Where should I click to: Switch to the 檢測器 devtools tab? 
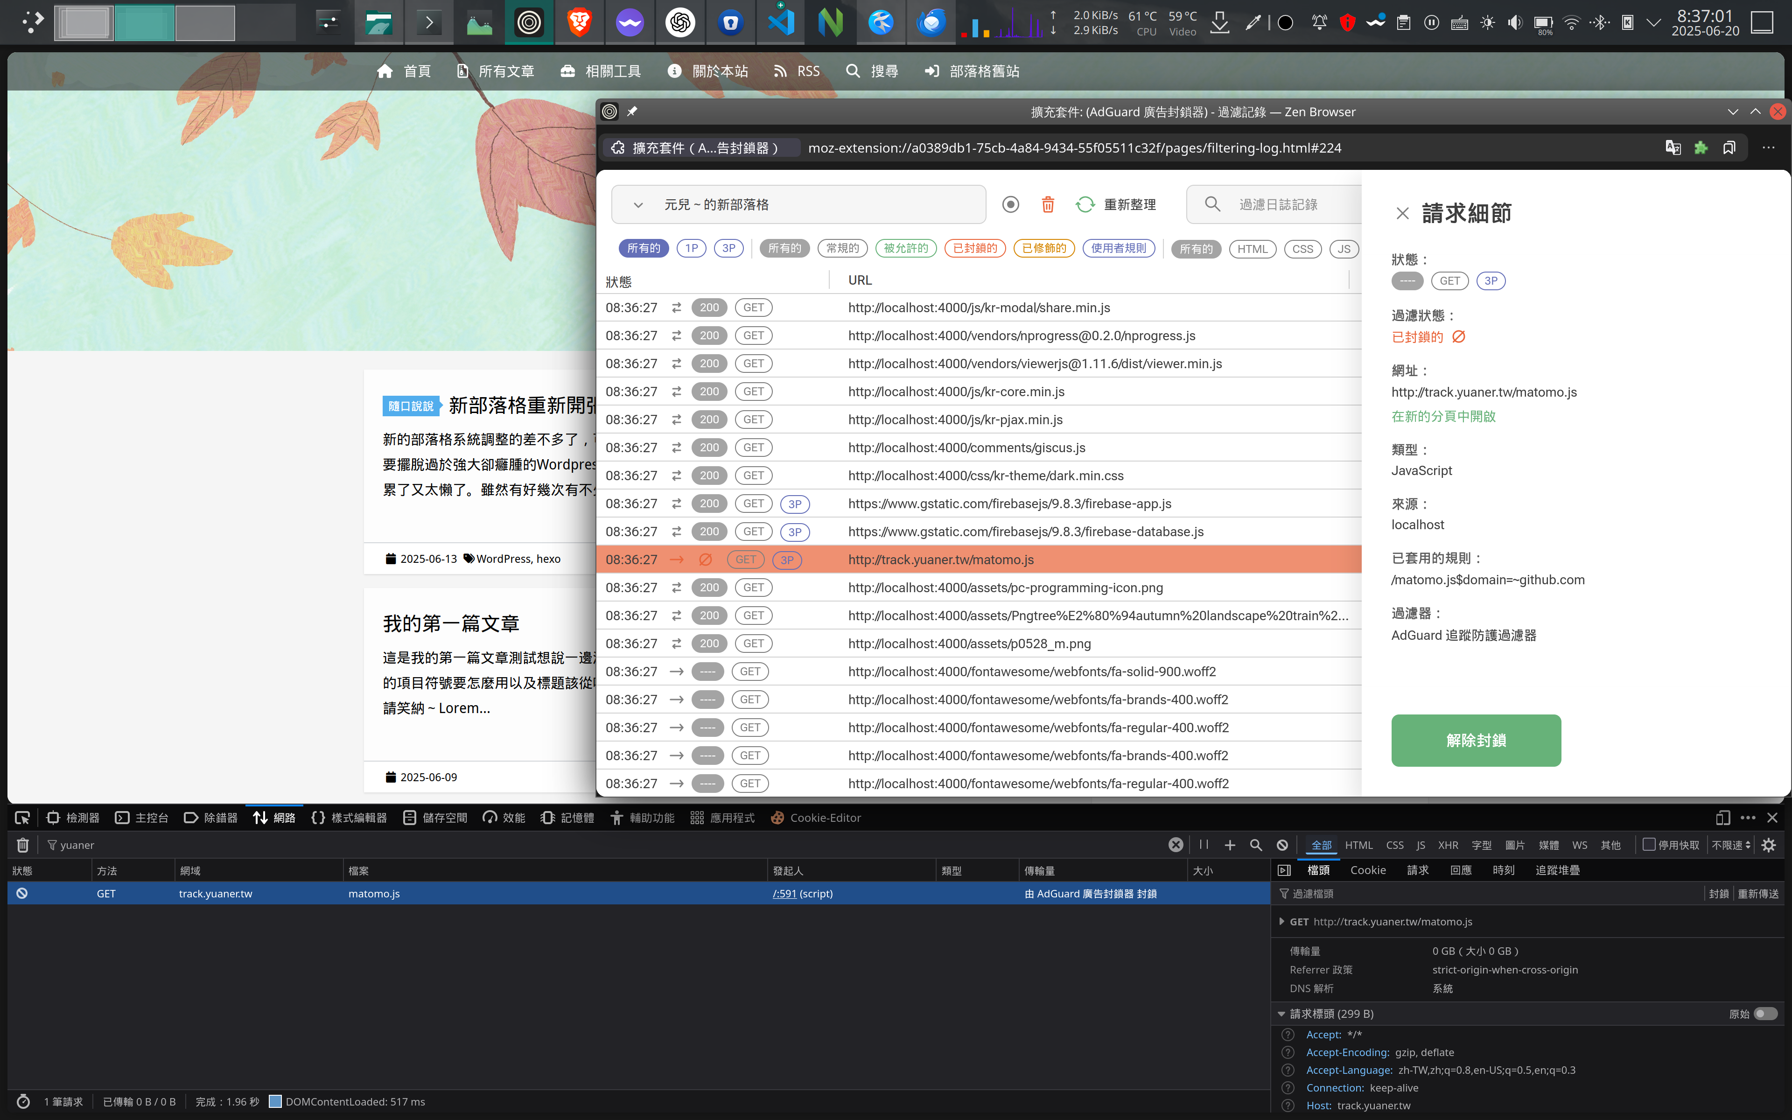(73, 818)
